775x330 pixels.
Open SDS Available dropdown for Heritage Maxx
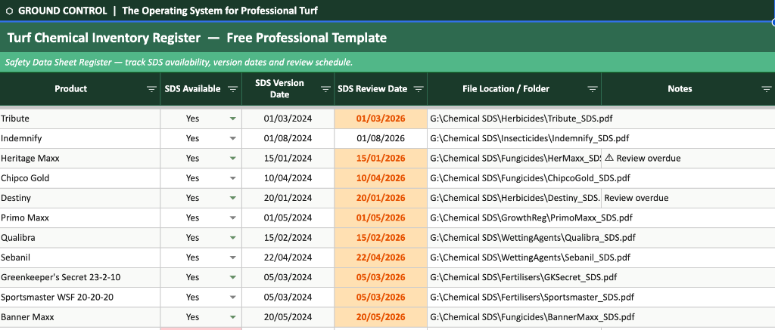point(233,159)
